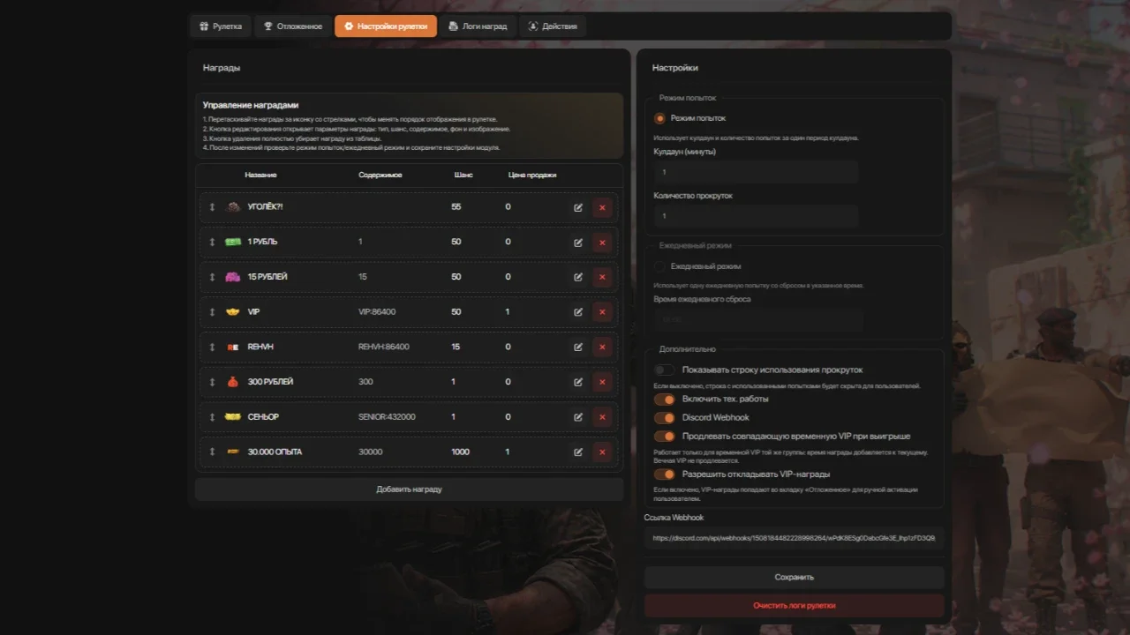Delete the VIP reward
This screenshot has height=635, width=1130.
(602, 312)
